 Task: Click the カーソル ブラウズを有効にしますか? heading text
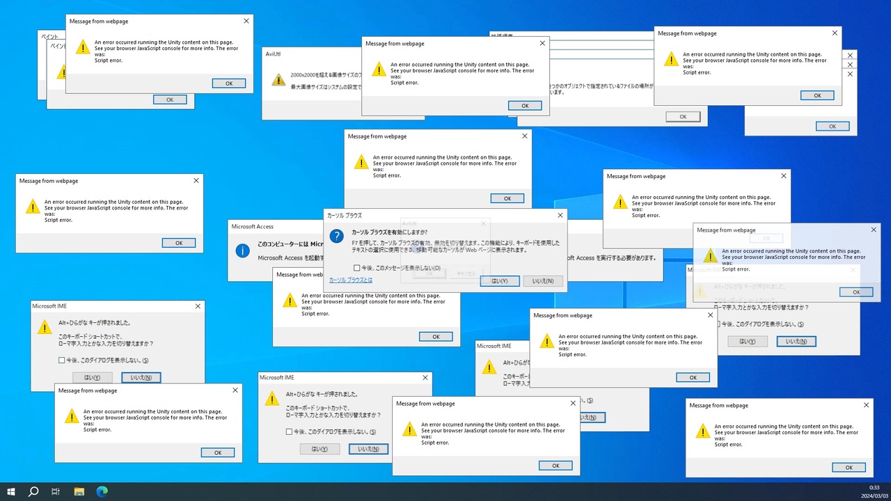click(x=390, y=232)
